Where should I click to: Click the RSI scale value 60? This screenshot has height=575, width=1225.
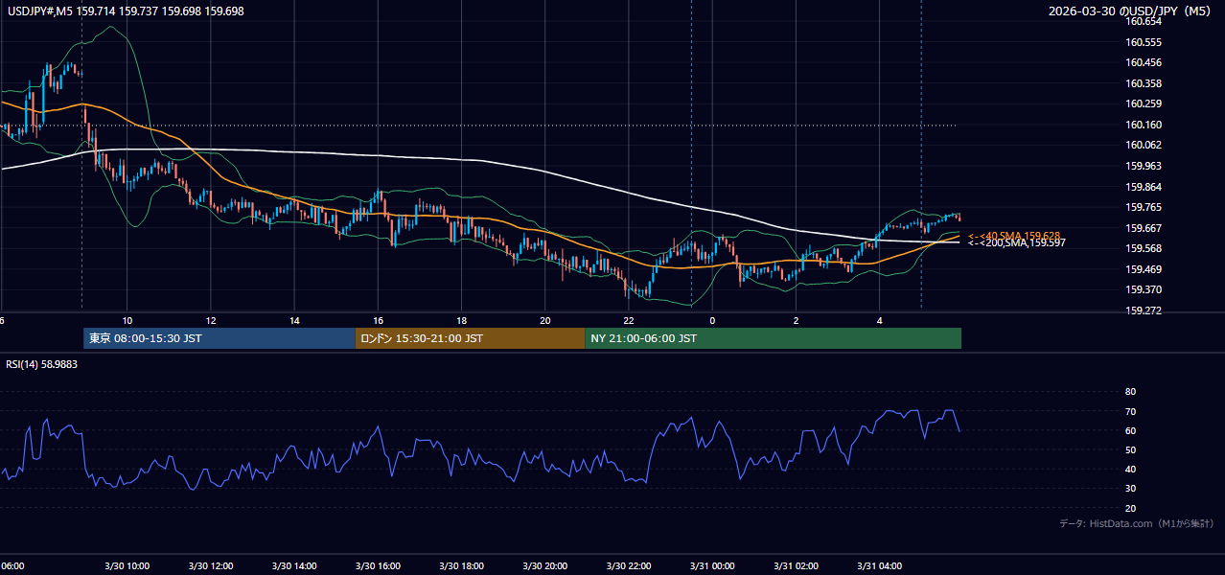1130,430
